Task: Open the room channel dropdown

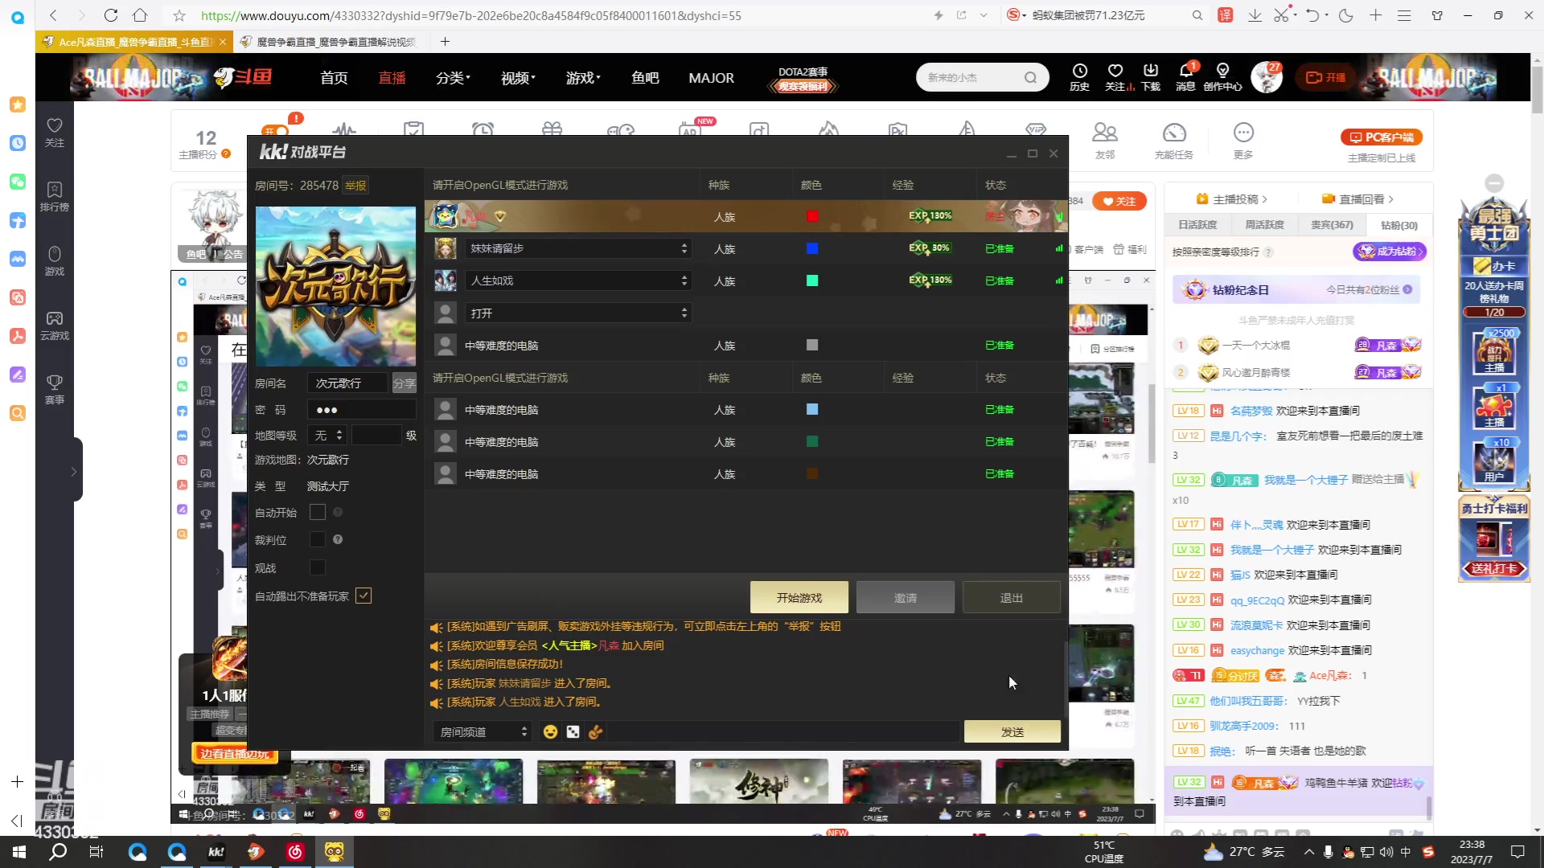Action: point(482,731)
